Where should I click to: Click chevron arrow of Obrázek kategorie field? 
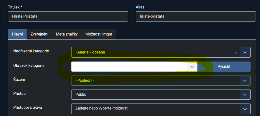tap(192, 66)
